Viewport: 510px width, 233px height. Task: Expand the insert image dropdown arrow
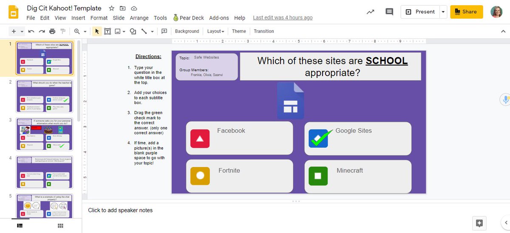(x=125, y=31)
